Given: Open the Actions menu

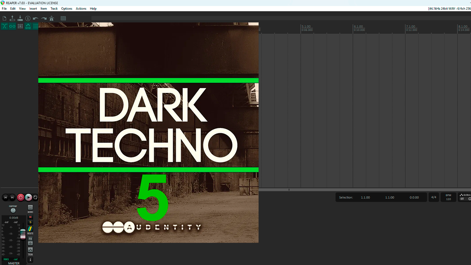Looking at the screenshot, I should coord(81,9).
